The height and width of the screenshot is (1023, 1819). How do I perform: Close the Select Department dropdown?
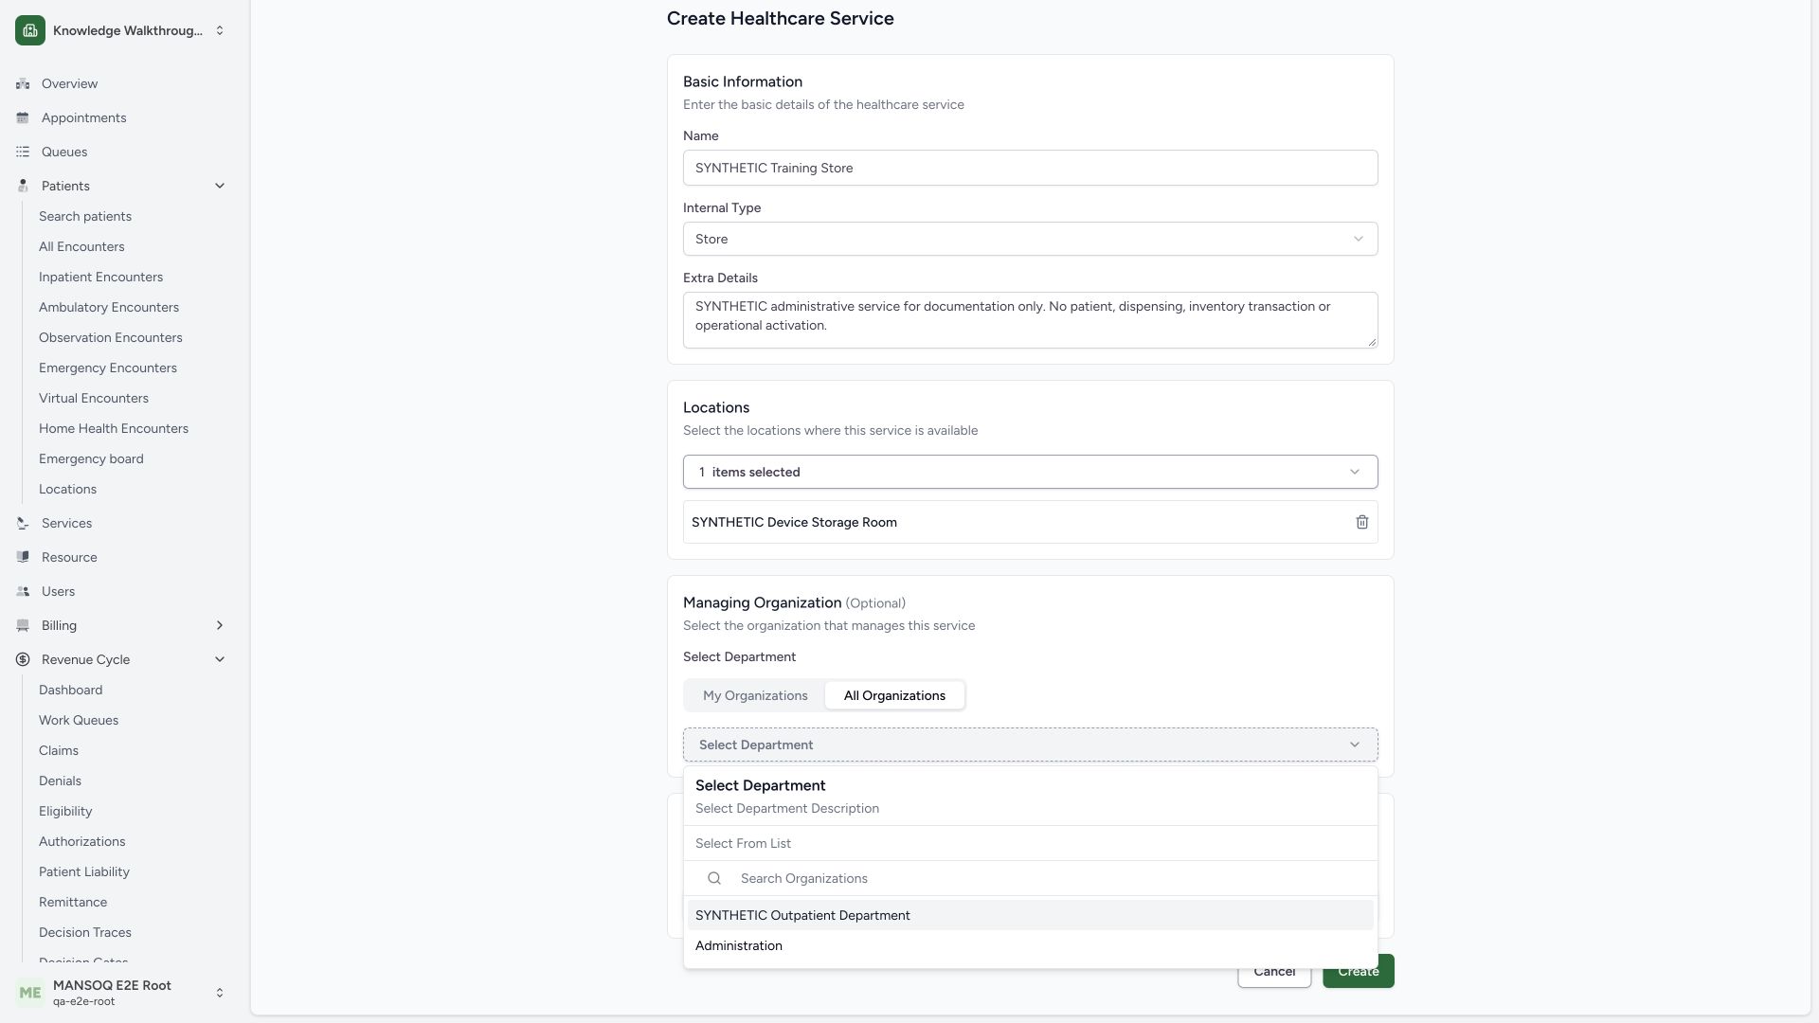[x=1030, y=745]
